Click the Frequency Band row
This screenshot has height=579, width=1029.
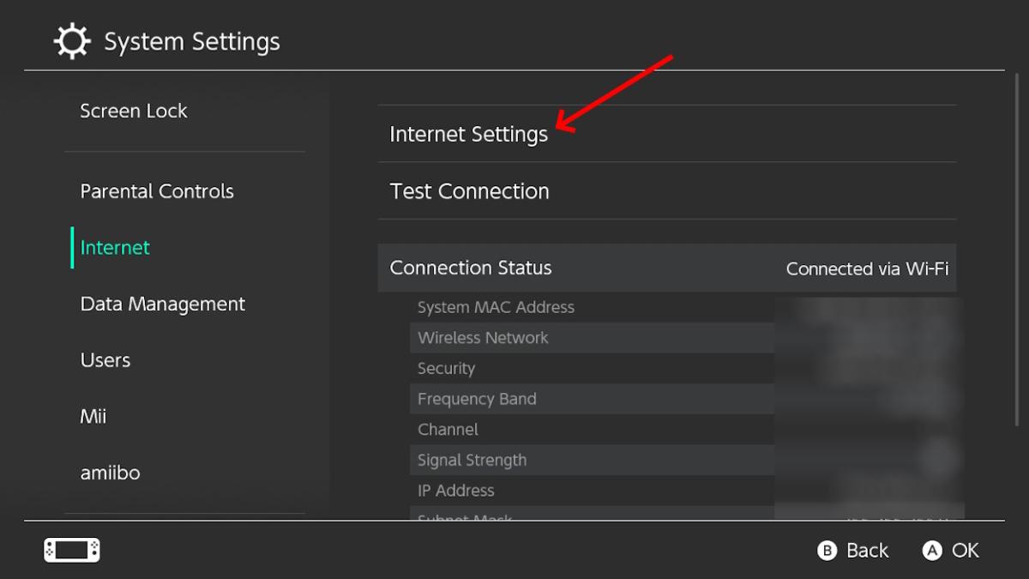pos(592,399)
